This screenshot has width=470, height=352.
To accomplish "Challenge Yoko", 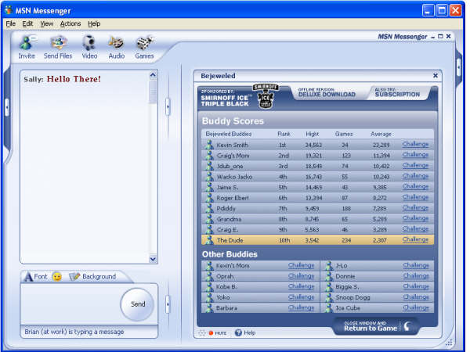I will click(301, 297).
